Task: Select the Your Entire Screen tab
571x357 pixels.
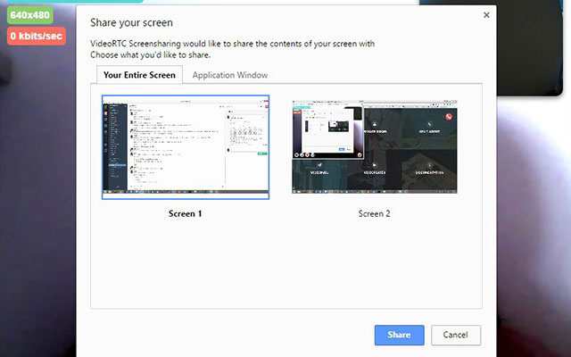Action: tap(139, 75)
